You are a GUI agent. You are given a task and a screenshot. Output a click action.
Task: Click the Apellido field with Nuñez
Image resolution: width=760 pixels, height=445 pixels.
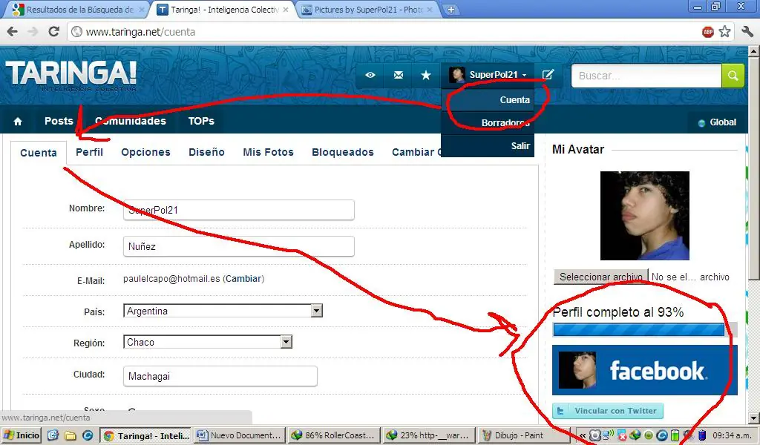[238, 246]
